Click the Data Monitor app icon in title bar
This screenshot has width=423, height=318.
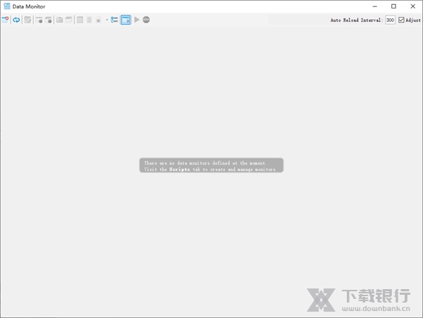tap(6, 6)
